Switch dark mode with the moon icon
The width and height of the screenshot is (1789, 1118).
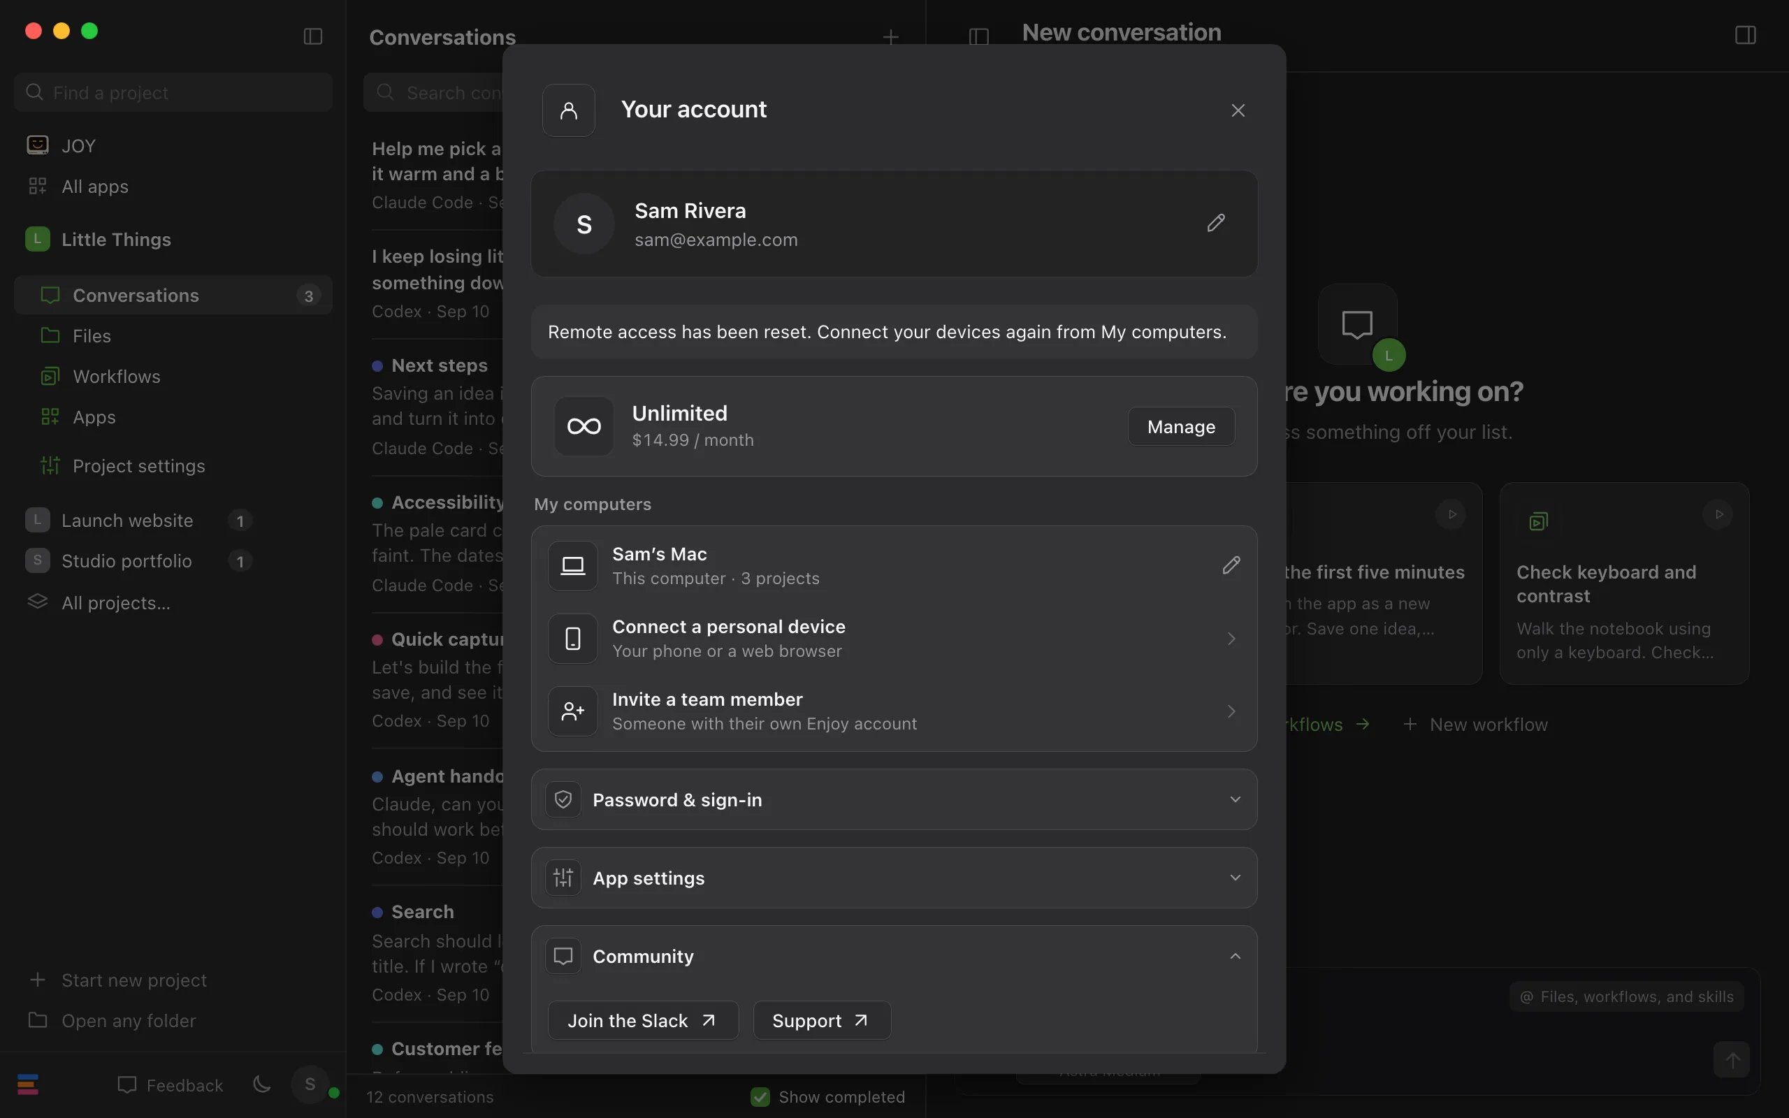(261, 1084)
